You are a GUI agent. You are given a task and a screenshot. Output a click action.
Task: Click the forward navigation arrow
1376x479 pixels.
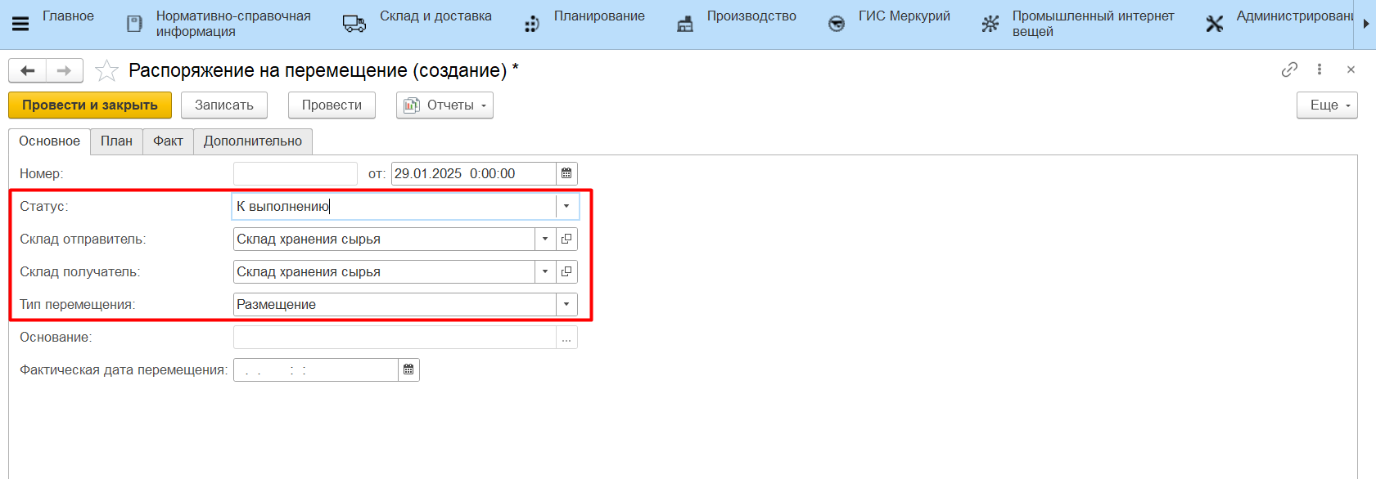click(x=64, y=71)
